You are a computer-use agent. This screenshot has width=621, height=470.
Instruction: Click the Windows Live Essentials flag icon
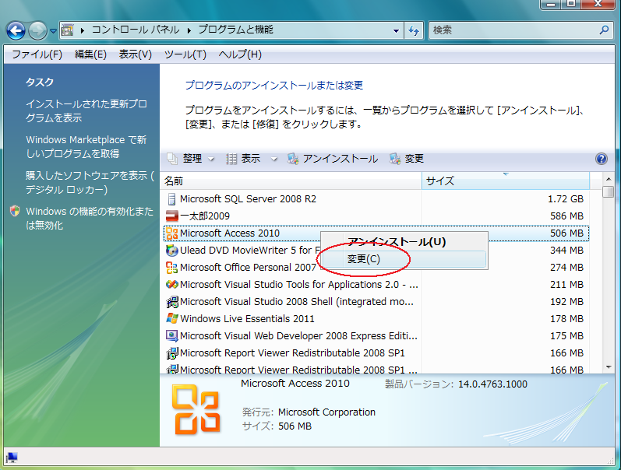172,318
